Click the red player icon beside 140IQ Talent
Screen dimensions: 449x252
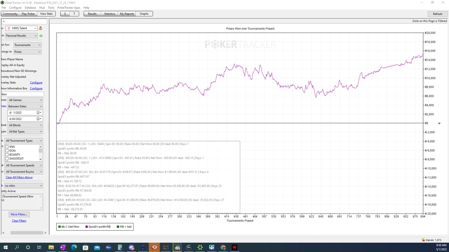(x=40, y=28)
